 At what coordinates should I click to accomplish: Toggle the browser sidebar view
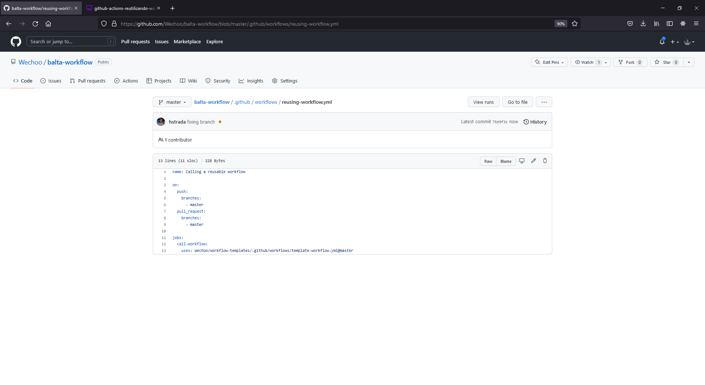tap(670, 23)
